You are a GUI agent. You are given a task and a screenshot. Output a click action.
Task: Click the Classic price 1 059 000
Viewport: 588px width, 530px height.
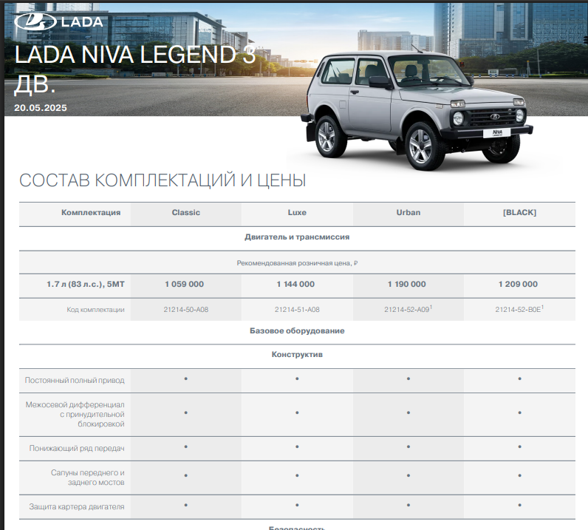coord(185,285)
